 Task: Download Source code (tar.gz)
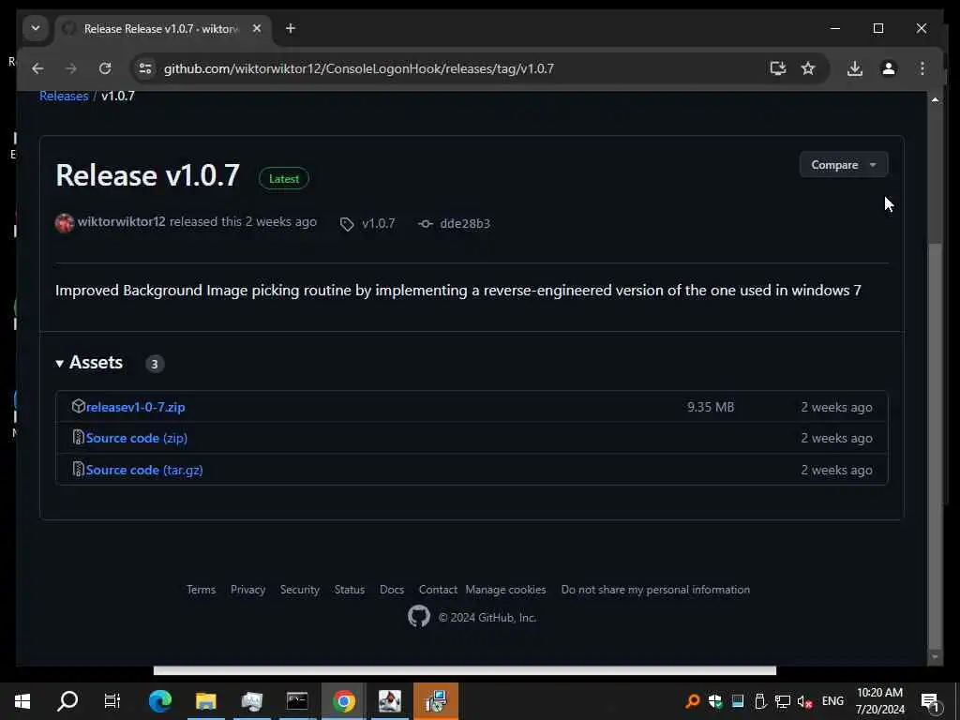(x=144, y=471)
